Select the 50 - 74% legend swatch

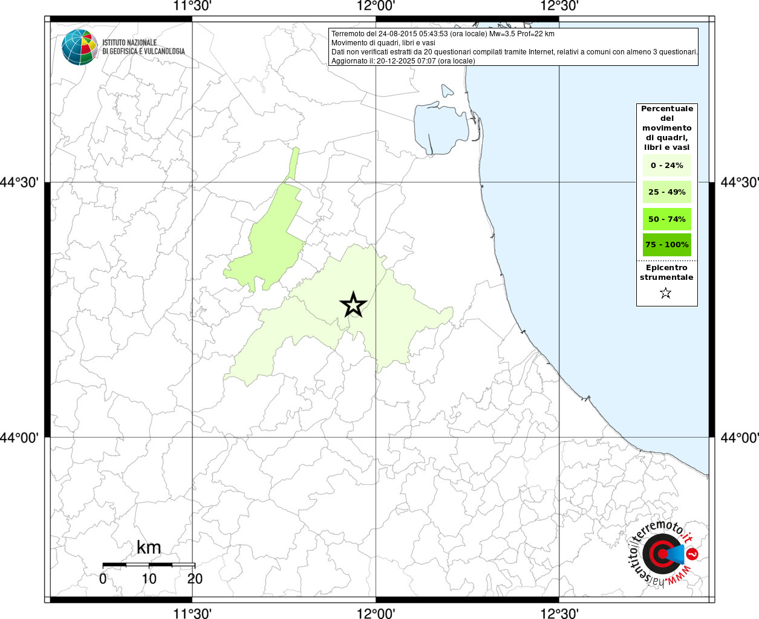(x=667, y=219)
